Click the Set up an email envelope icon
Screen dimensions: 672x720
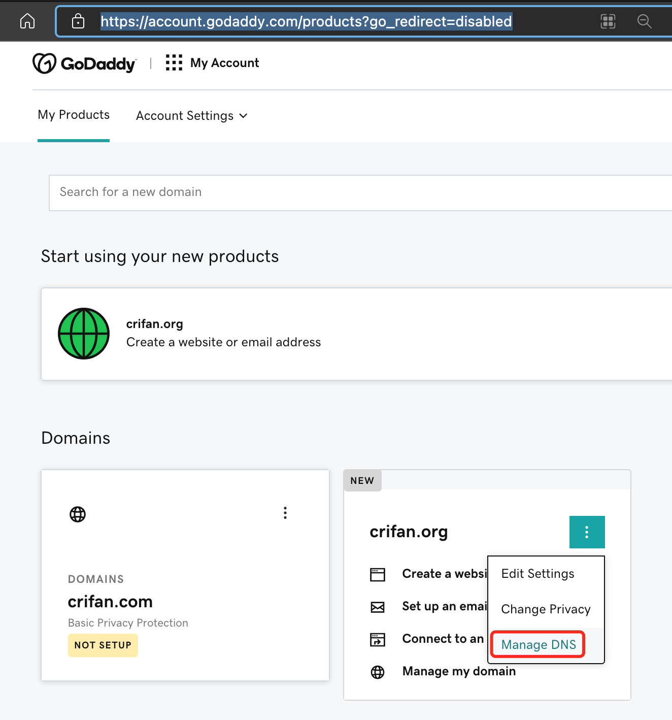coord(378,607)
